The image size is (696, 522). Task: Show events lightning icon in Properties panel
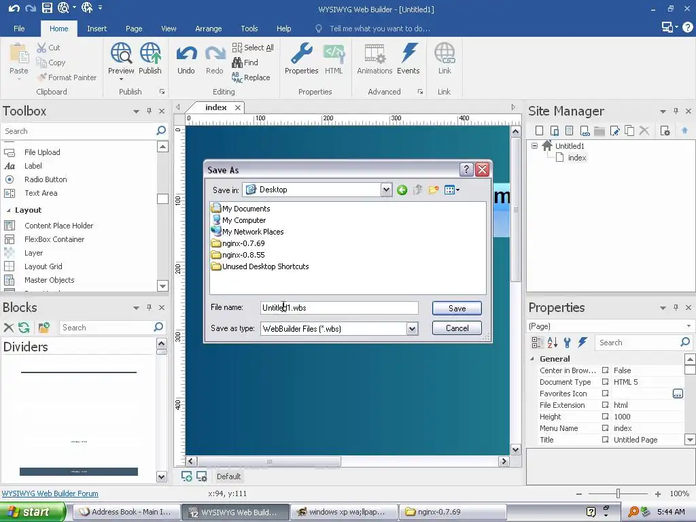(x=582, y=343)
